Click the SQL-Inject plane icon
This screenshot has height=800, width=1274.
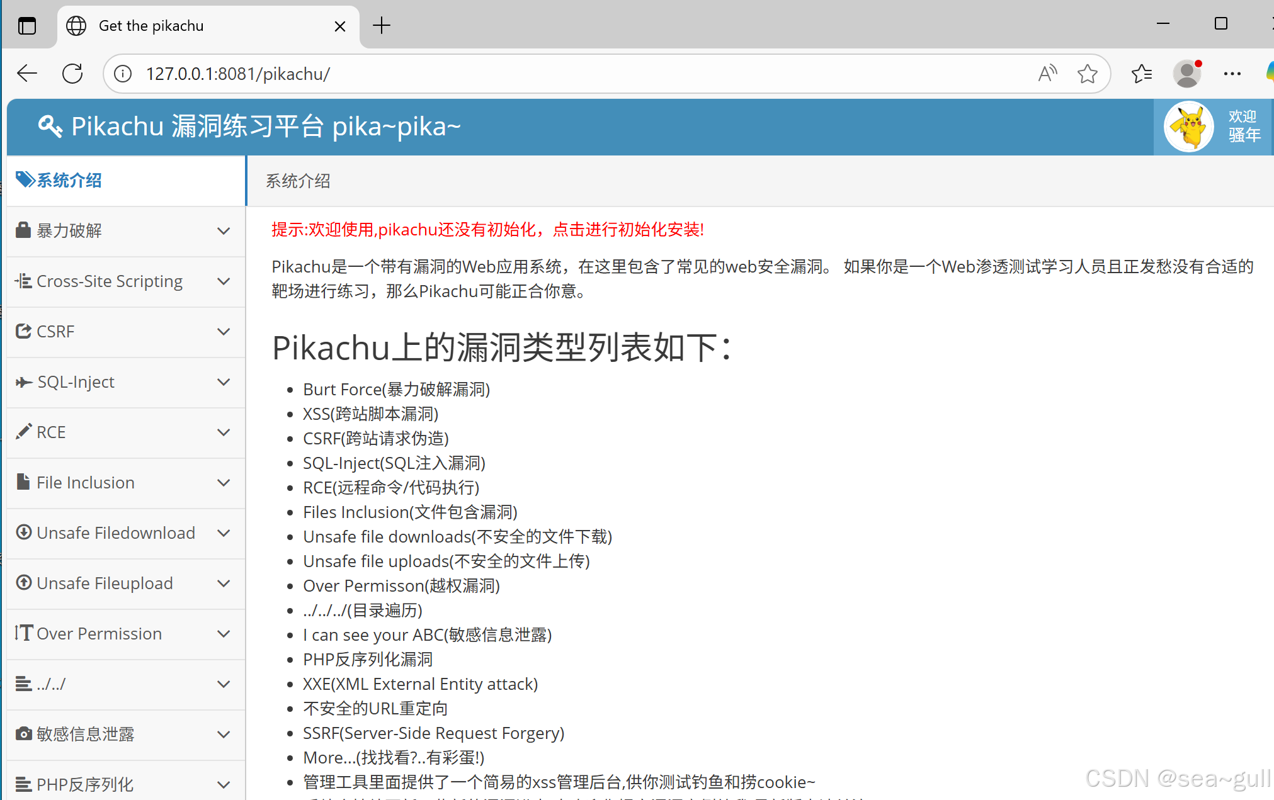23,381
